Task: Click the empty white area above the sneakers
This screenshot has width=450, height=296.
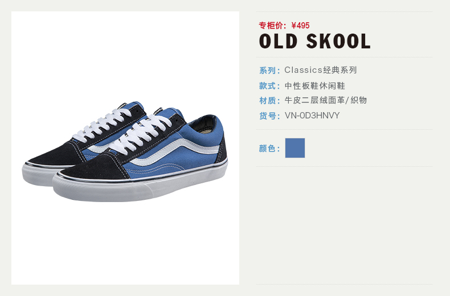Action: [x=125, y=55]
